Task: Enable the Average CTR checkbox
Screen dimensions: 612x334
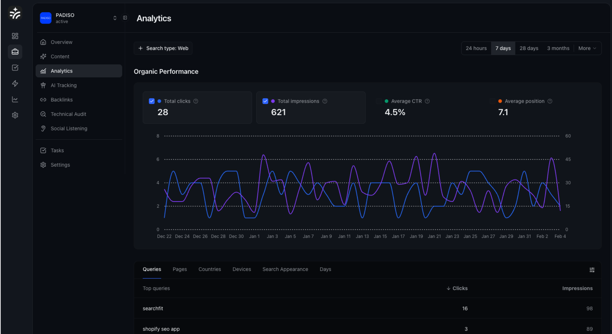Action: 379,101
